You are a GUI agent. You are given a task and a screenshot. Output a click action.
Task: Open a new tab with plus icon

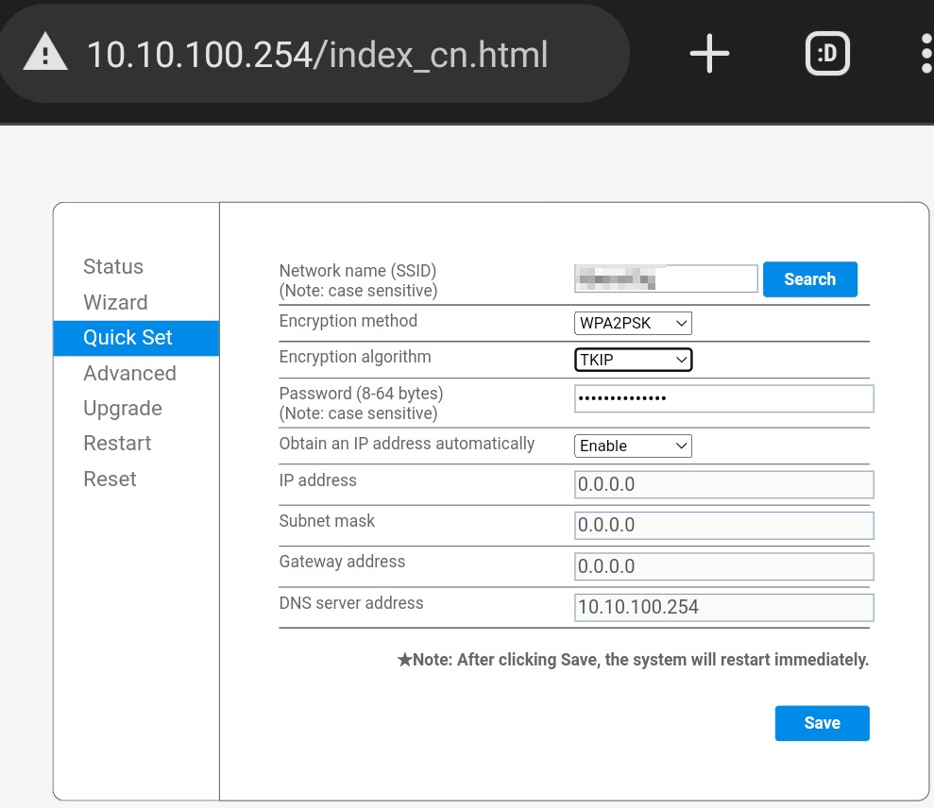point(709,54)
